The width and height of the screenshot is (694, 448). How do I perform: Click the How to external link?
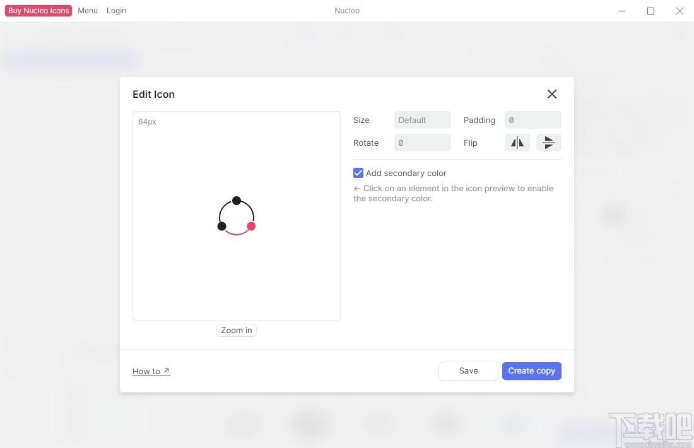pos(151,371)
